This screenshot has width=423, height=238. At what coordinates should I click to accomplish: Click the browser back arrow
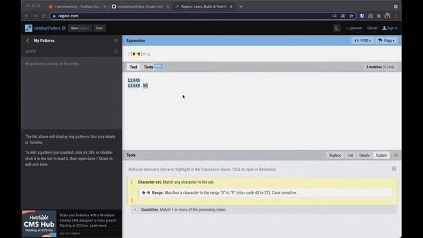click(26, 16)
